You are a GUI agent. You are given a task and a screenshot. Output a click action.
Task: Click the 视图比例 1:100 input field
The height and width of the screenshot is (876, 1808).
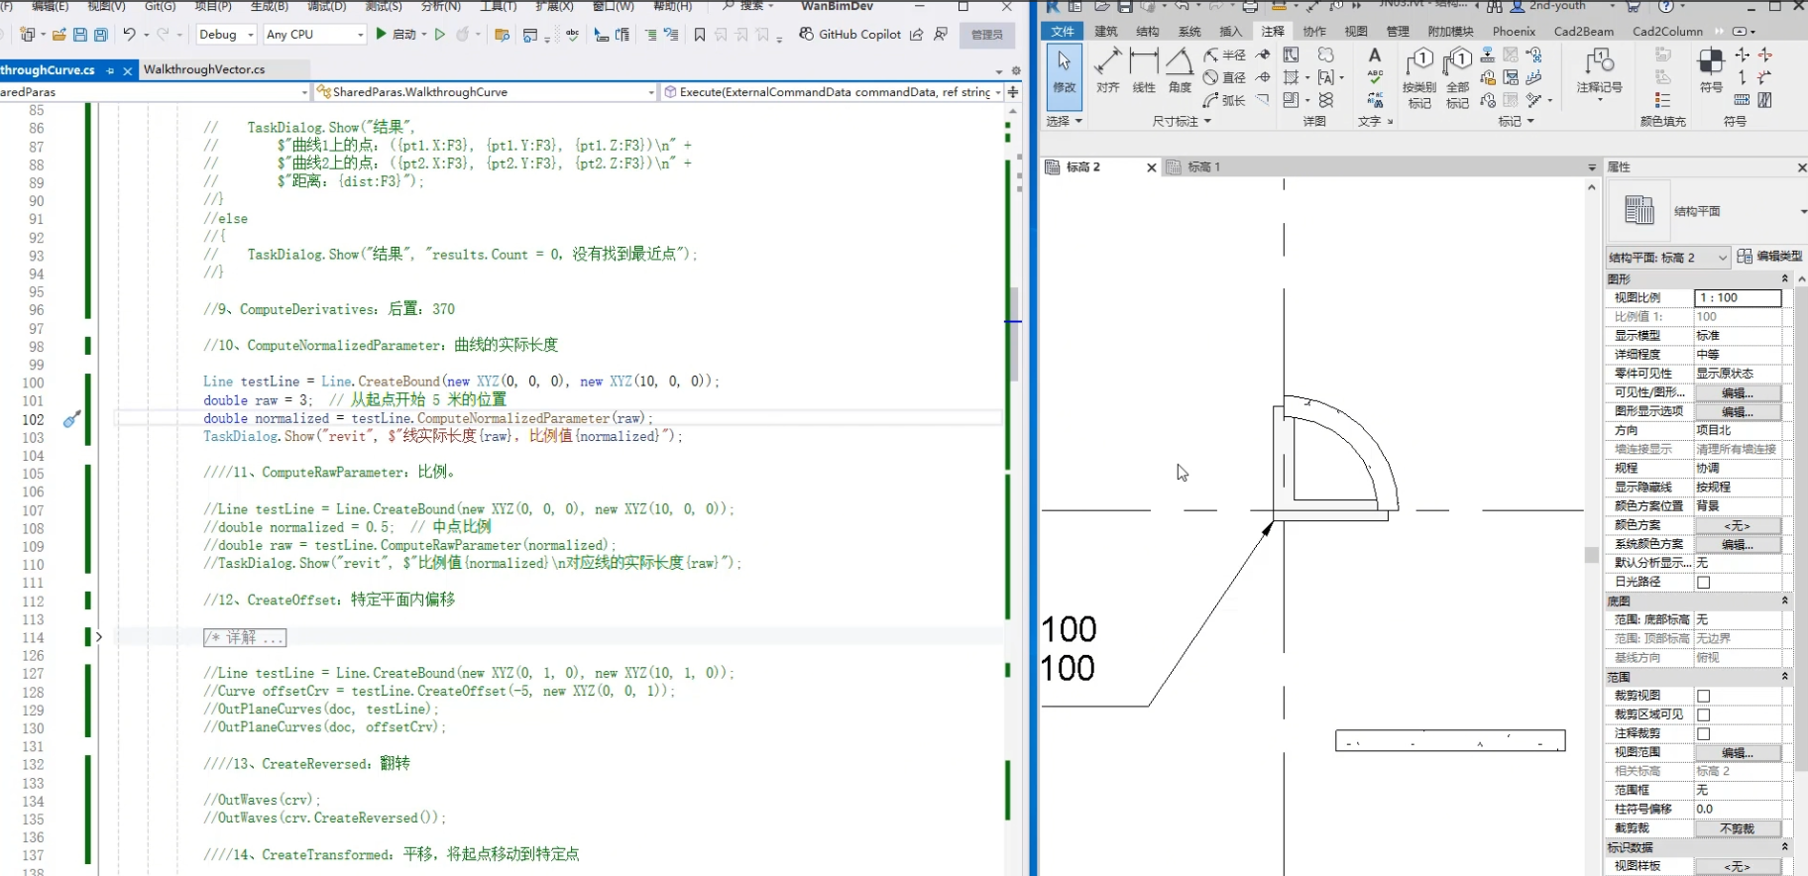pyautogui.click(x=1737, y=297)
